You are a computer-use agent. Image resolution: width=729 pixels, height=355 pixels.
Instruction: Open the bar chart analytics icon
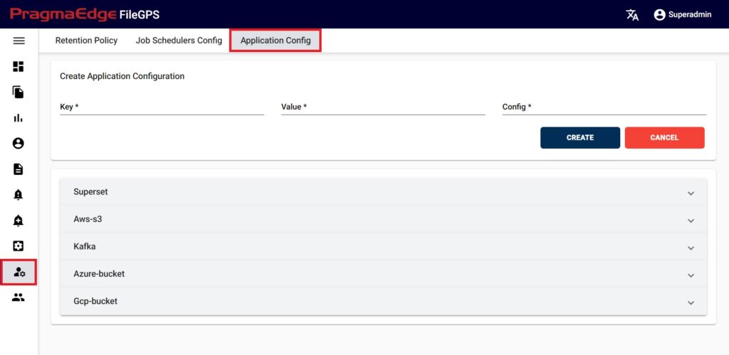(18, 118)
